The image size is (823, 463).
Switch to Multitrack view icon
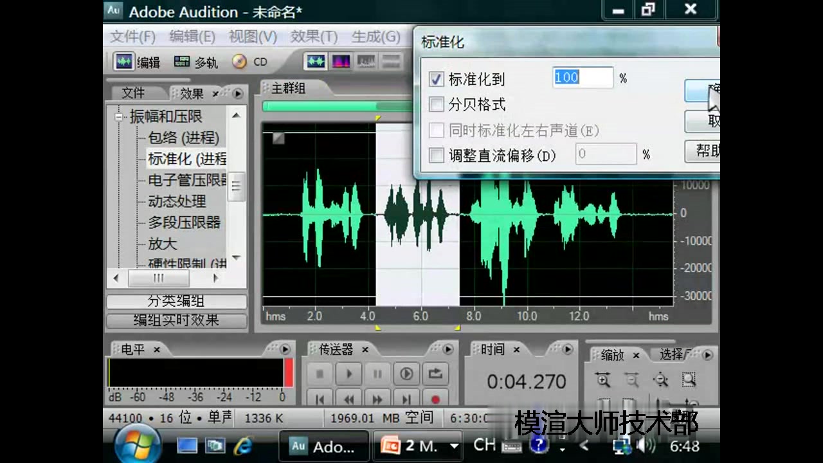182,62
